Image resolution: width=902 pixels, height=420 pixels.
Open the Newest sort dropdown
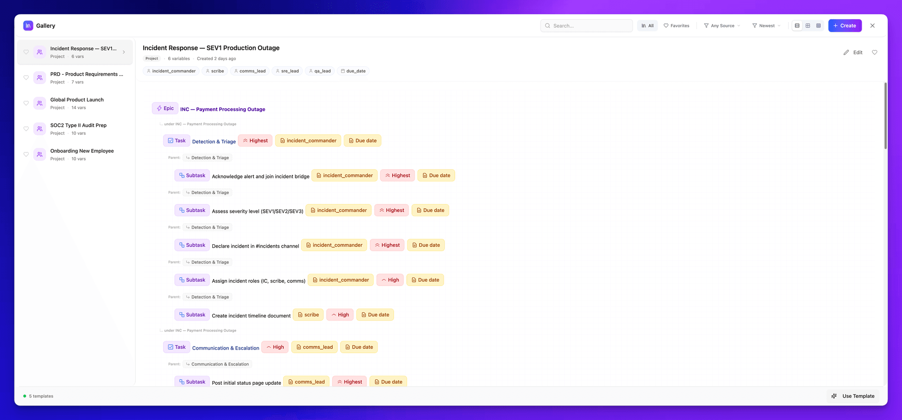point(766,25)
